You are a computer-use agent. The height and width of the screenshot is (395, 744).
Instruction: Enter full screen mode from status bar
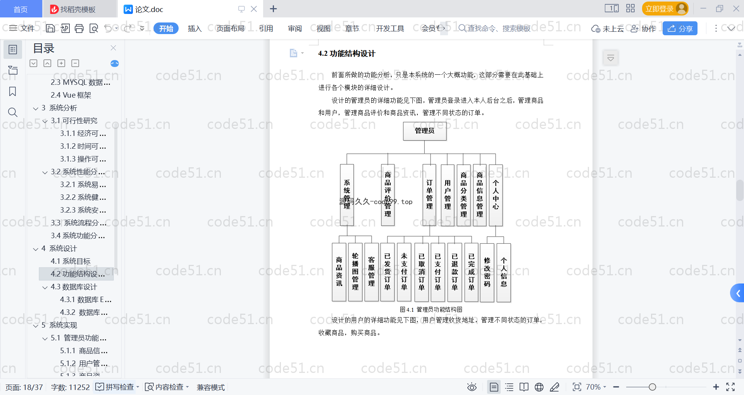point(730,387)
